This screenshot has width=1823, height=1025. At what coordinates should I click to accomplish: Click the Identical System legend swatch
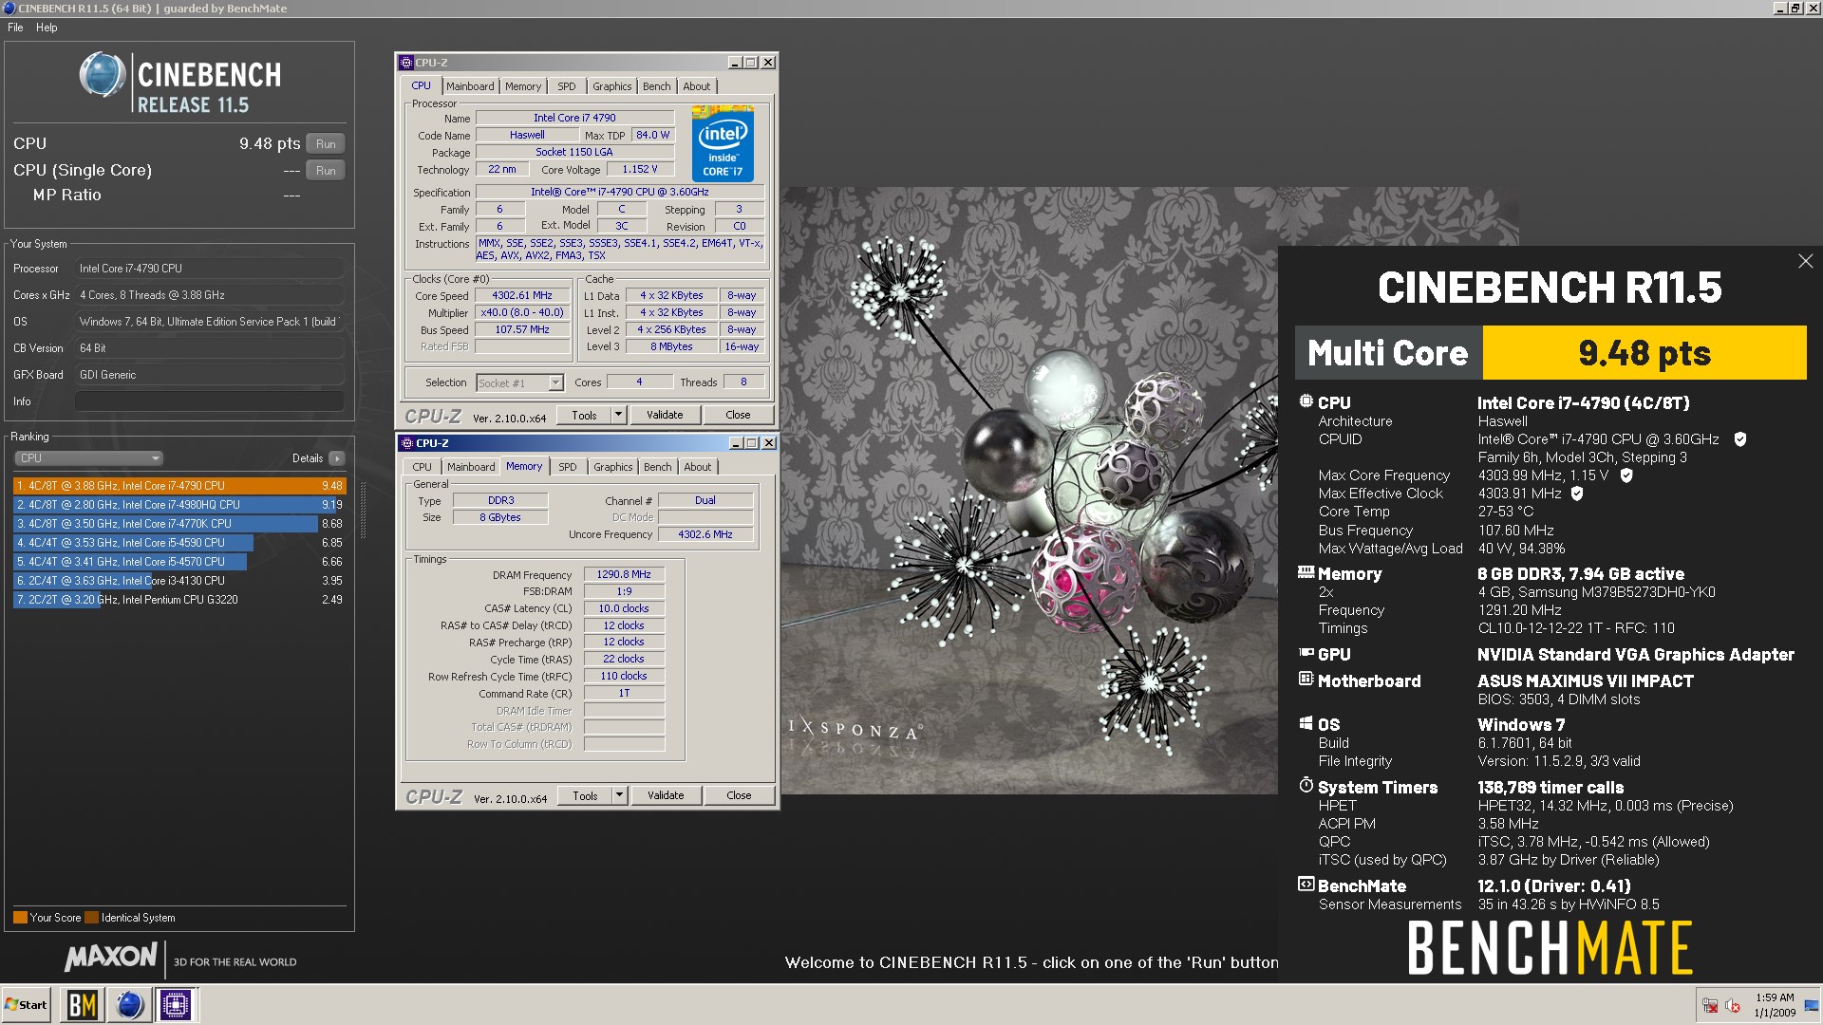(x=91, y=918)
